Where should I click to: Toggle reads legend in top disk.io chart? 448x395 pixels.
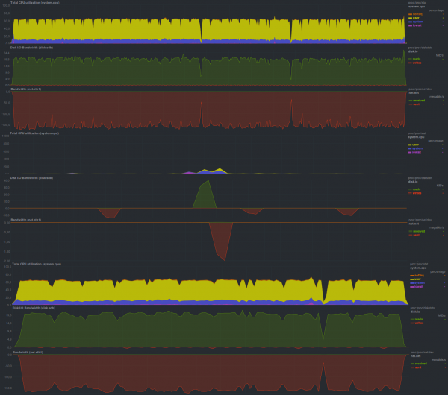pyautogui.click(x=416, y=59)
